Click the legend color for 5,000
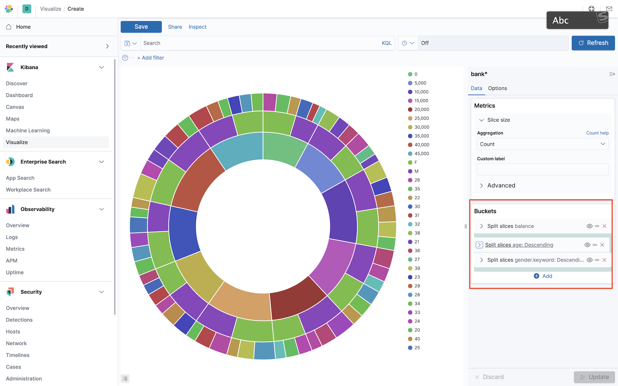This screenshot has width=618, height=386. 410,83
